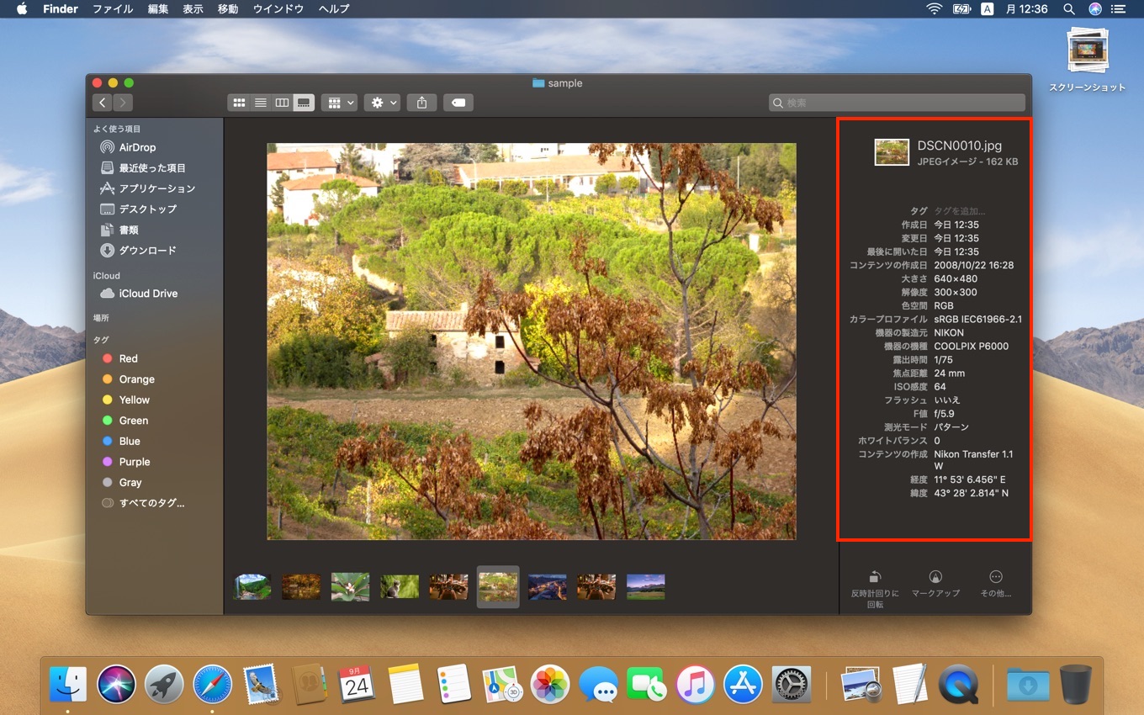1144x715 pixels.
Task: Switch to gallery view
Action: pos(304,103)
